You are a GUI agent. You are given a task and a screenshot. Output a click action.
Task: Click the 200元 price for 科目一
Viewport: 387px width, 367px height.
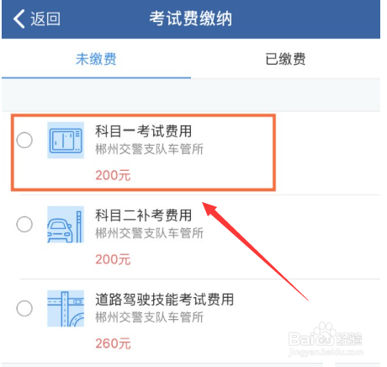(113, 175)
